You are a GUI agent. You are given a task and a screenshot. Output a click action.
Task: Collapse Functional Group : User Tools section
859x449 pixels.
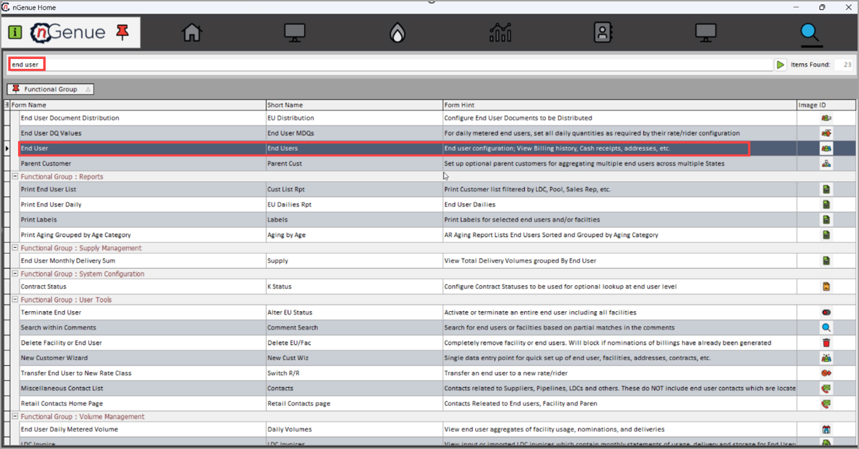pos(15,300)
